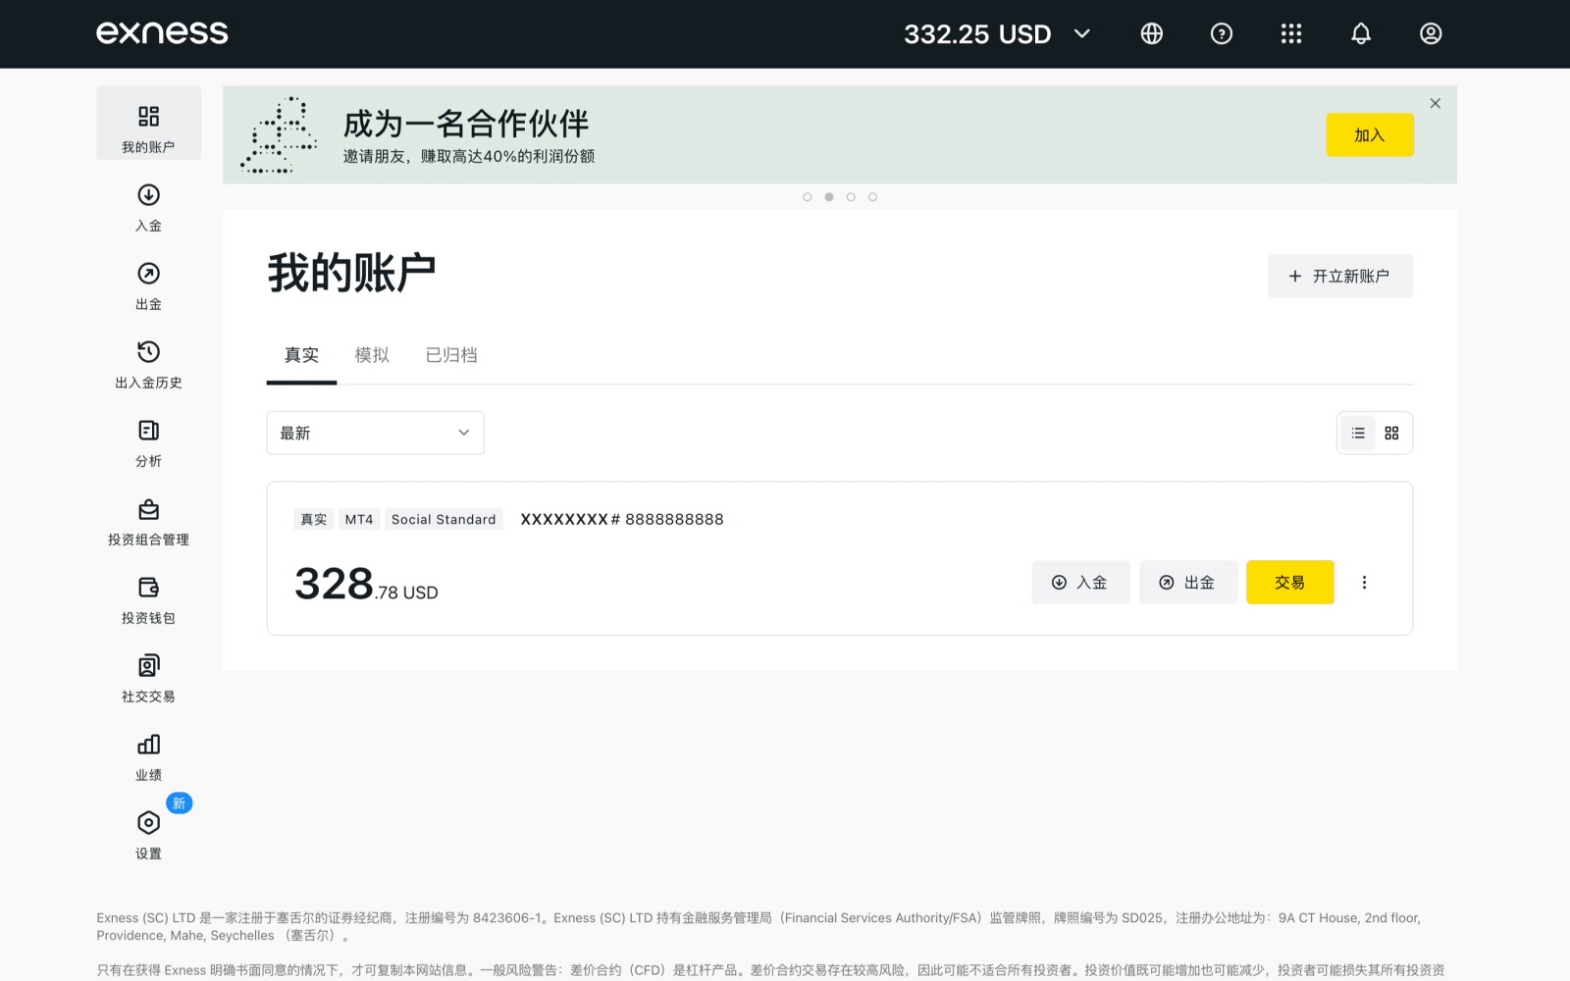
Task: Open the analysis (分析) sidebar icon
Action: 148,431
